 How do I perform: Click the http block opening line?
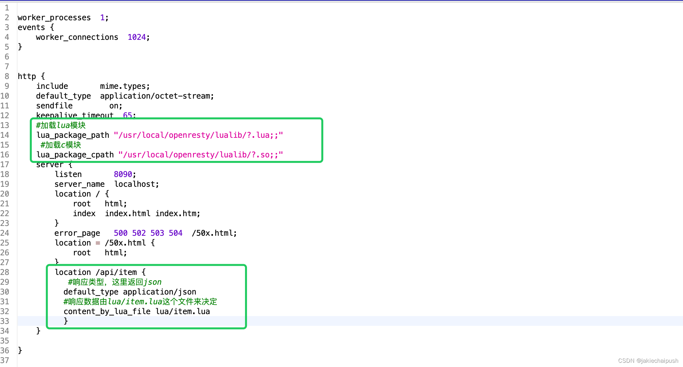coord(31,76)
